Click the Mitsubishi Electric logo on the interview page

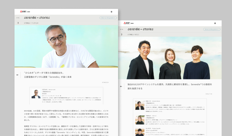(25, 12)
